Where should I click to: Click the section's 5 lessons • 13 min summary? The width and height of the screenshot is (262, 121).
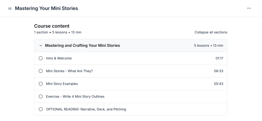coord(208,45)
